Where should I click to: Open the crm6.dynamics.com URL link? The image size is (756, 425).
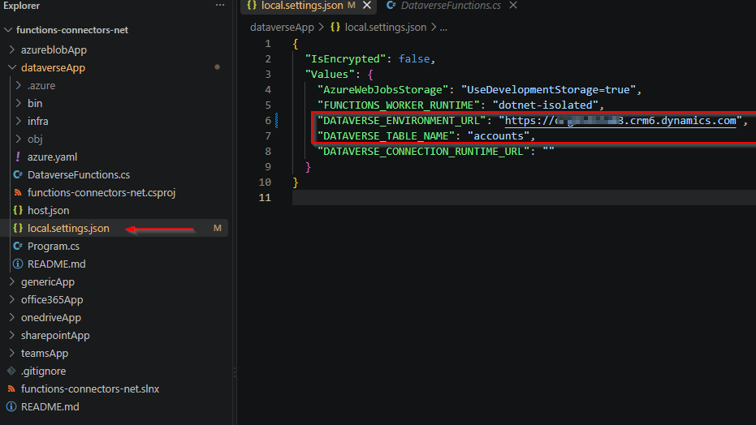click(x=620, y=120)
